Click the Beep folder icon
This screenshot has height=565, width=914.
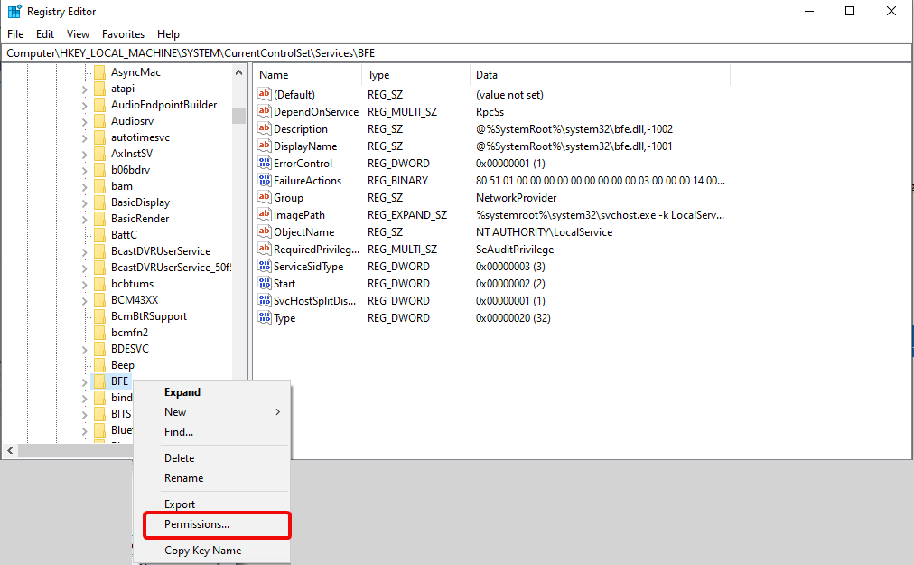tap(99, 365)
